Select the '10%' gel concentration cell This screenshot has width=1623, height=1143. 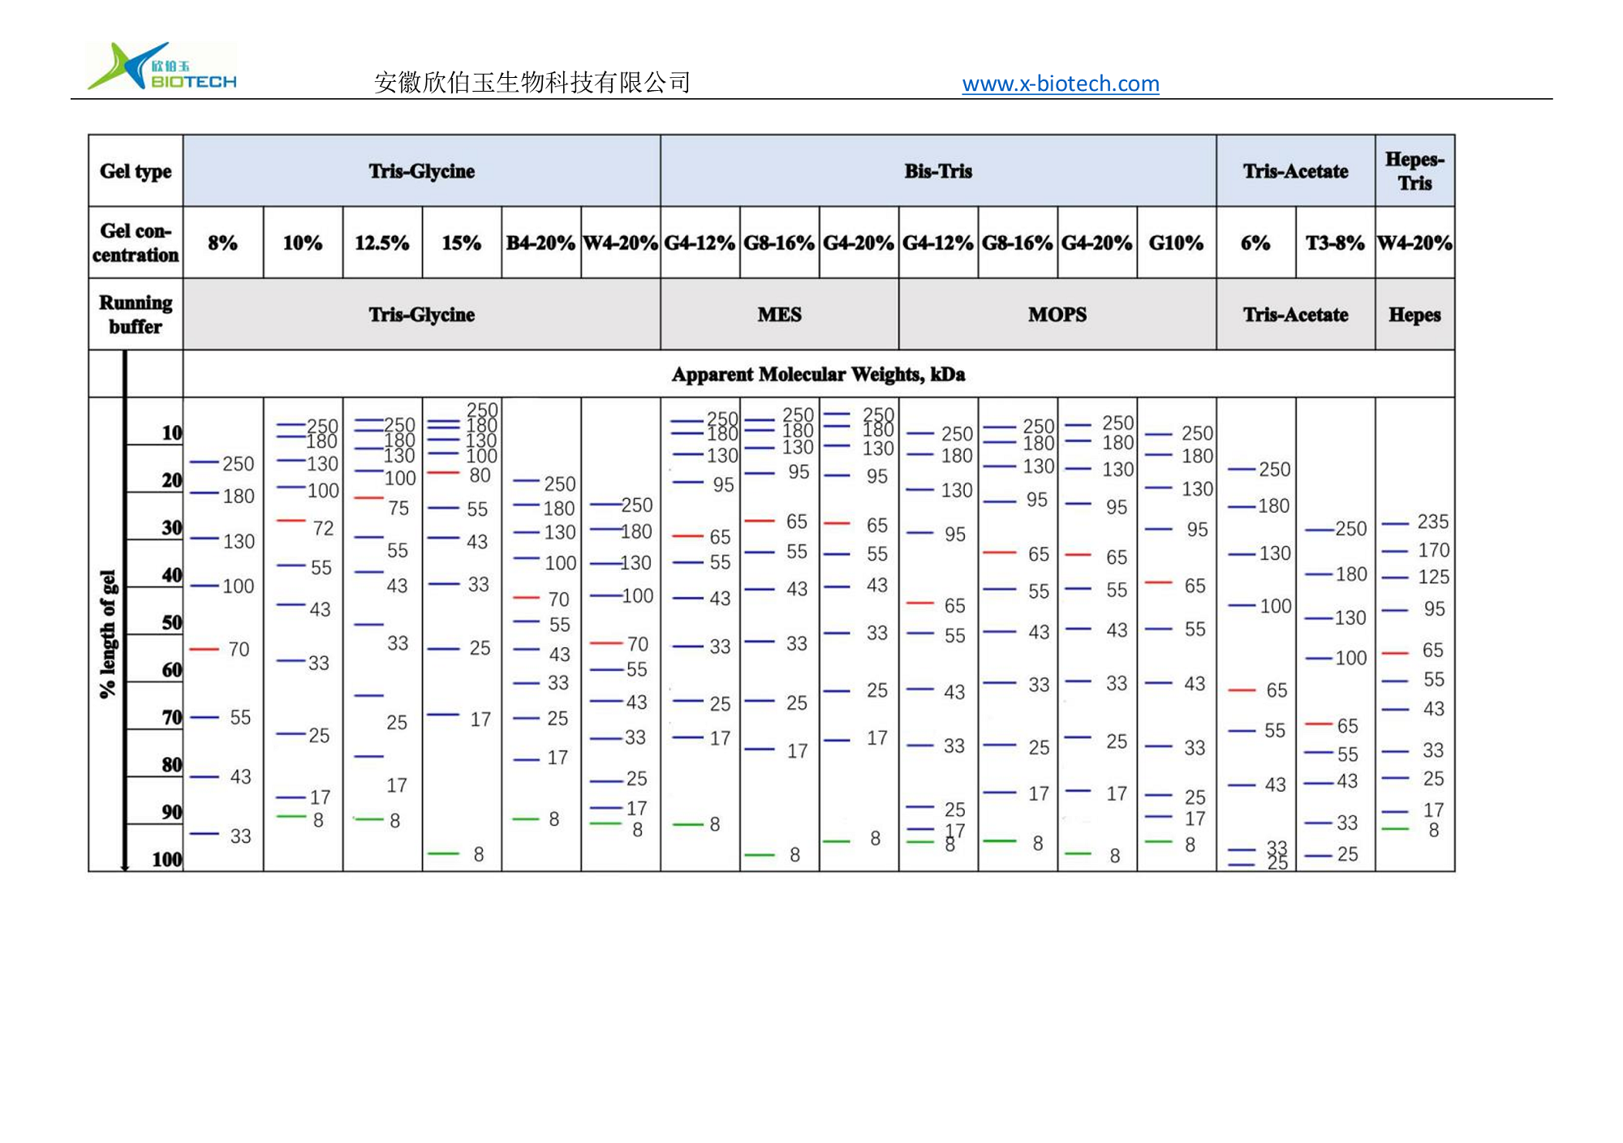pos(302,243)
